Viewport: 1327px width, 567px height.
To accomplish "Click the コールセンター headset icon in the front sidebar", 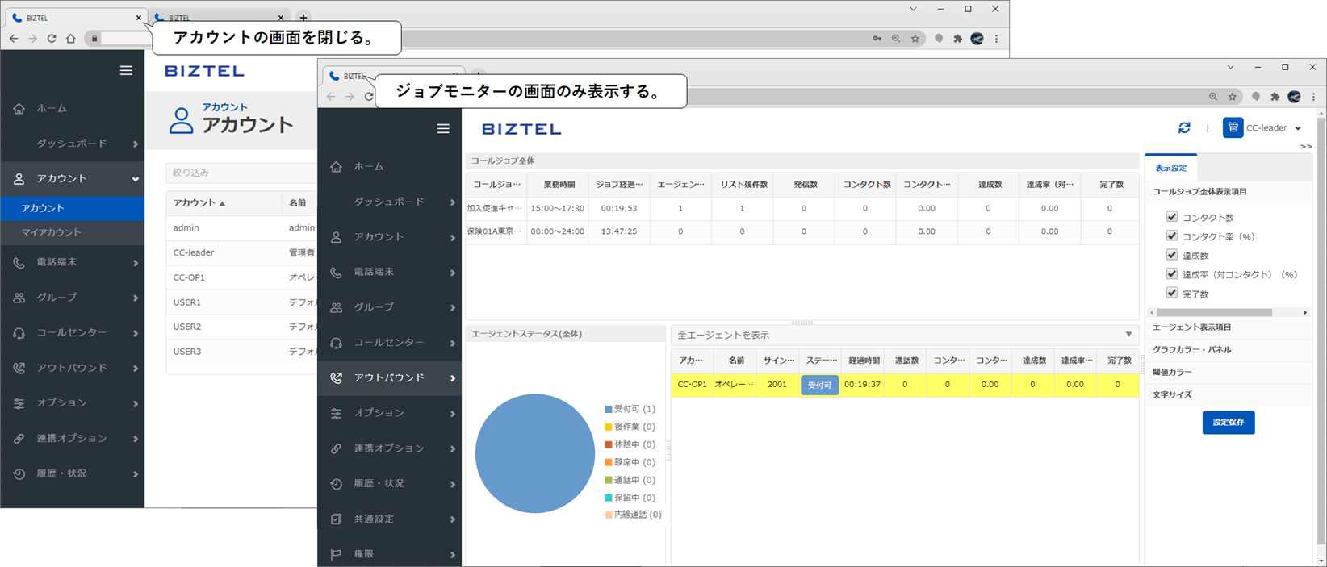I will [x=337, y=343].
